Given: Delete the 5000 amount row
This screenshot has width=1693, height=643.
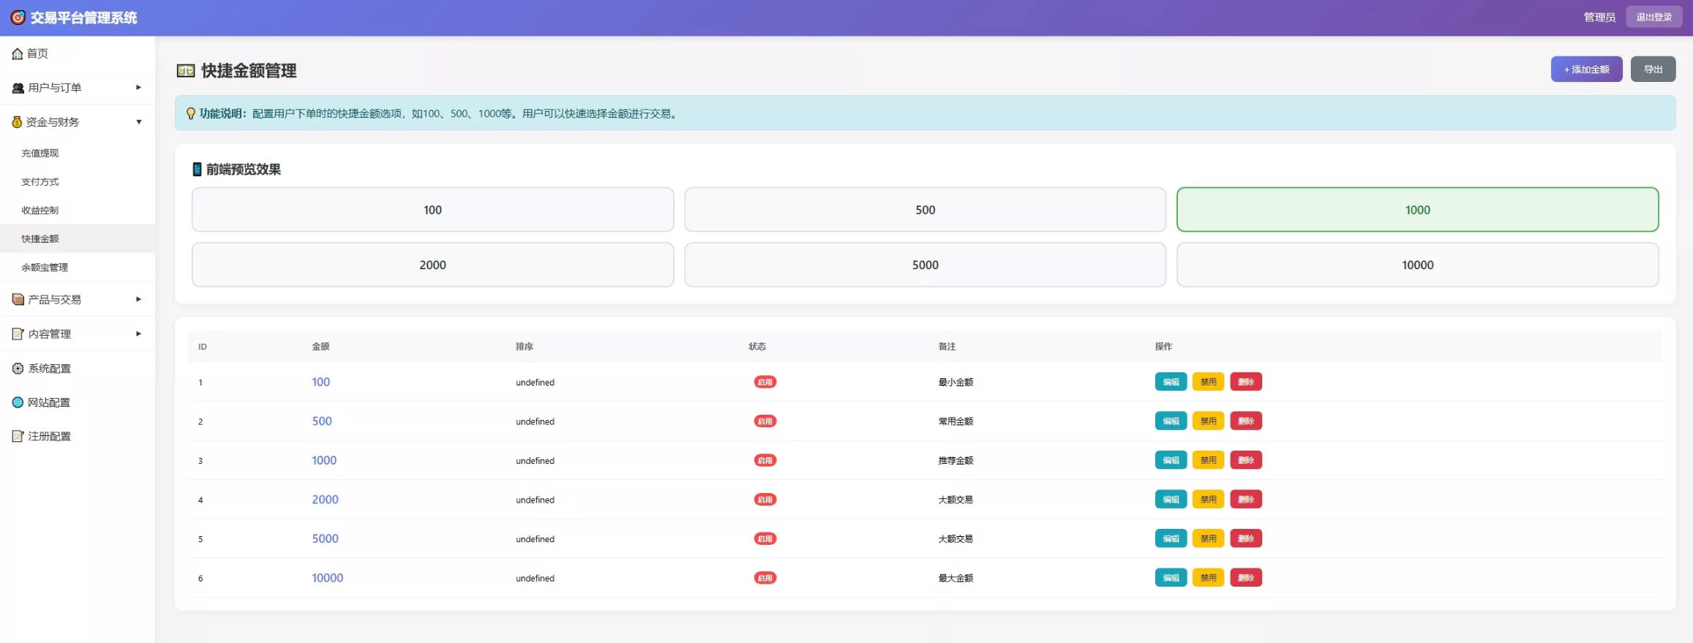Looking at the screenshot, I should pos(1245,538).
